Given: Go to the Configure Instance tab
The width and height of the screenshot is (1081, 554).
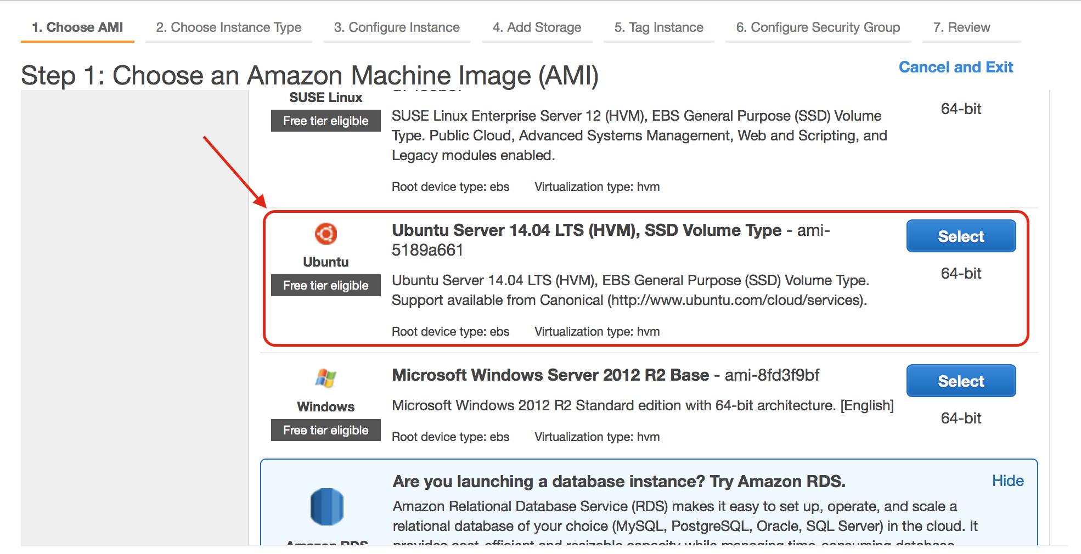Looking at the screenshot, I should (396, 27).
